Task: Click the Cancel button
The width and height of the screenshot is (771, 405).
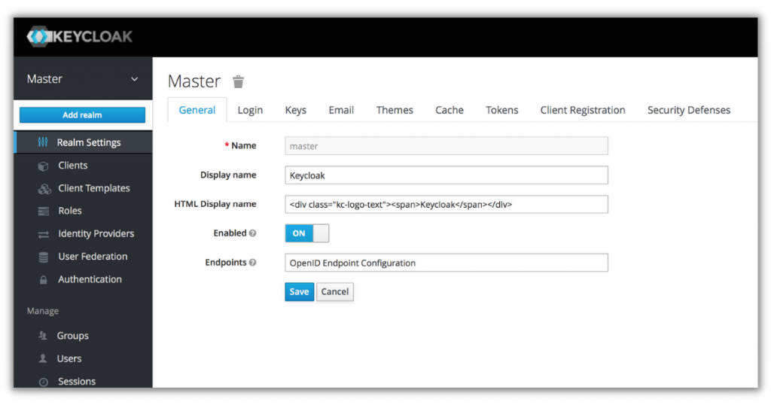Action: tap(335, 292)
